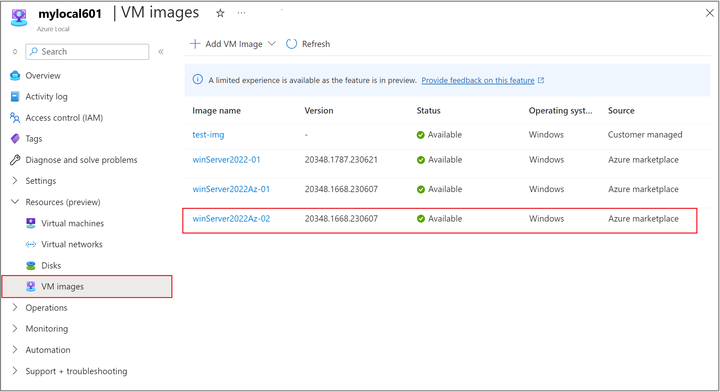Expand the Settings section
720x392 pixels.
[14, 181]
